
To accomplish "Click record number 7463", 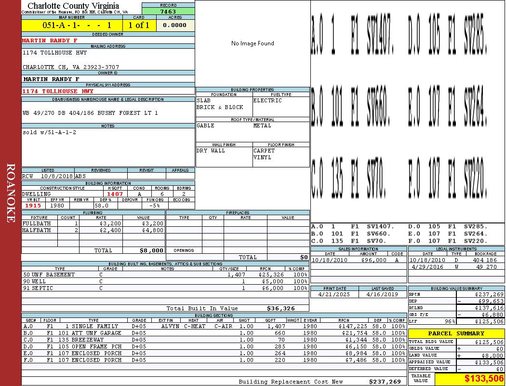I will 168,11.
